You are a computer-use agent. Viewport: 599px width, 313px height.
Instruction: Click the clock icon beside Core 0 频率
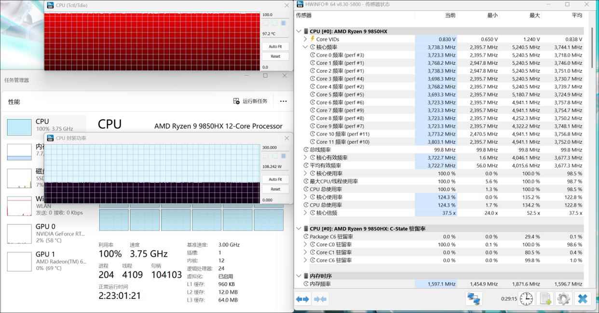(x=313, y=55)
